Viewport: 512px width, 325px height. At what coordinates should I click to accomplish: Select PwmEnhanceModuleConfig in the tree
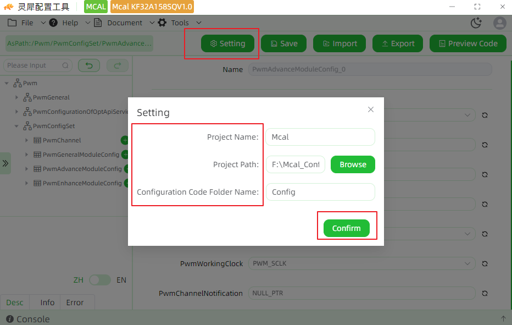82,183
